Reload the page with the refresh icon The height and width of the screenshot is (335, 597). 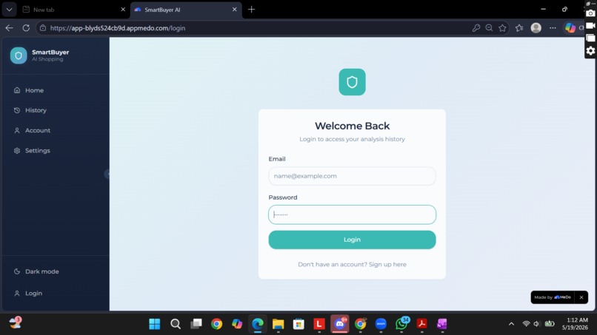click(26, 28)
